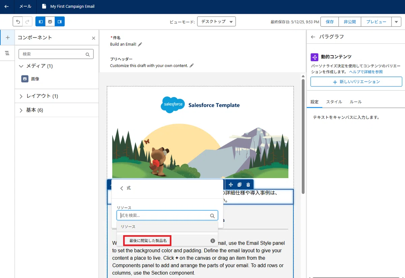This screenshot has height=278, width=405.
Task: Click the Astro mountain hero image
Action: [x=200, y=151]
